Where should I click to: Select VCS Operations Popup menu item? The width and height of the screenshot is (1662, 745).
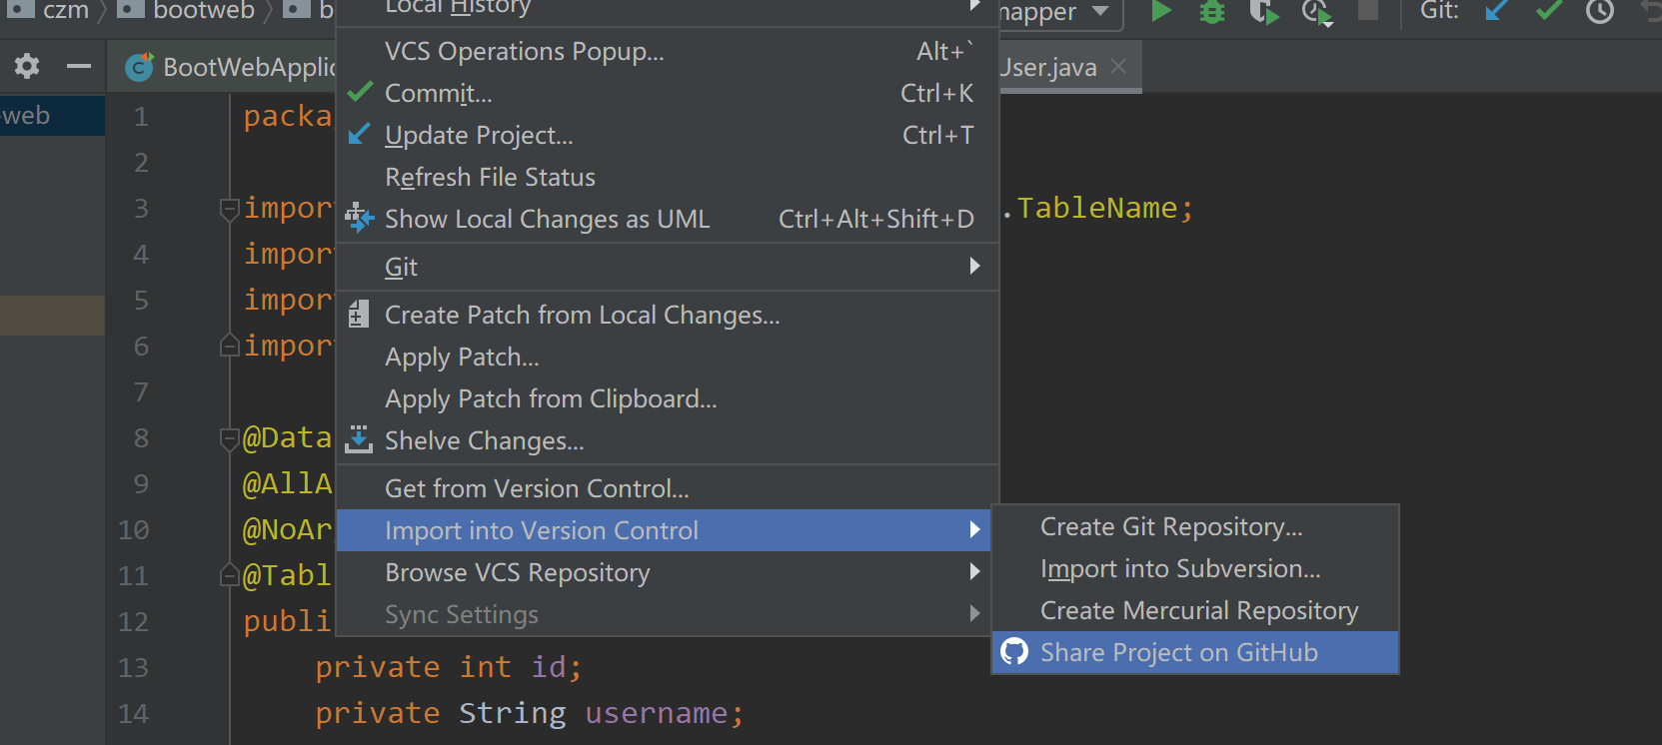(668, 51)
